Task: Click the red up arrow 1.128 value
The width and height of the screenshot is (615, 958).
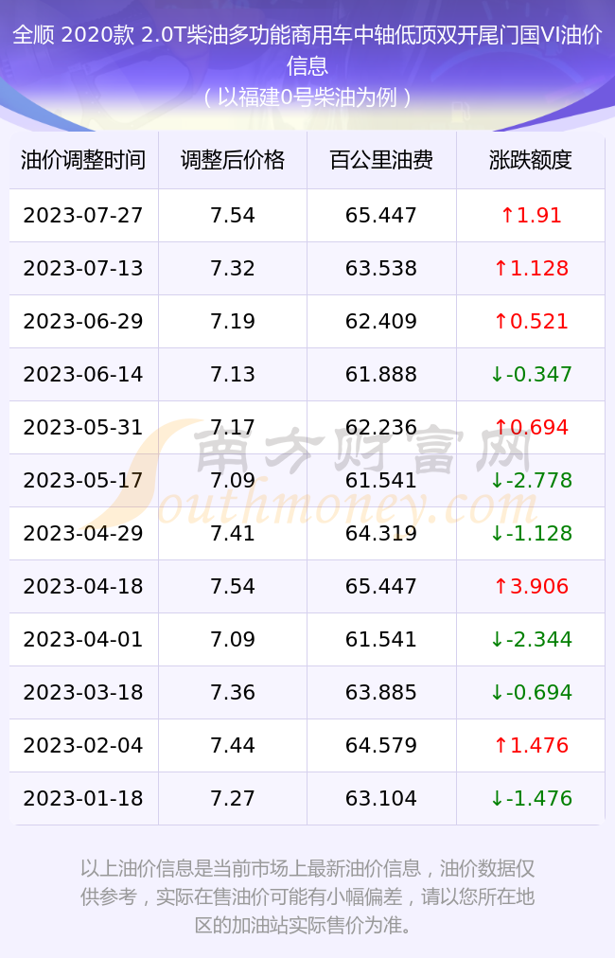Action: tap(531, 268)
